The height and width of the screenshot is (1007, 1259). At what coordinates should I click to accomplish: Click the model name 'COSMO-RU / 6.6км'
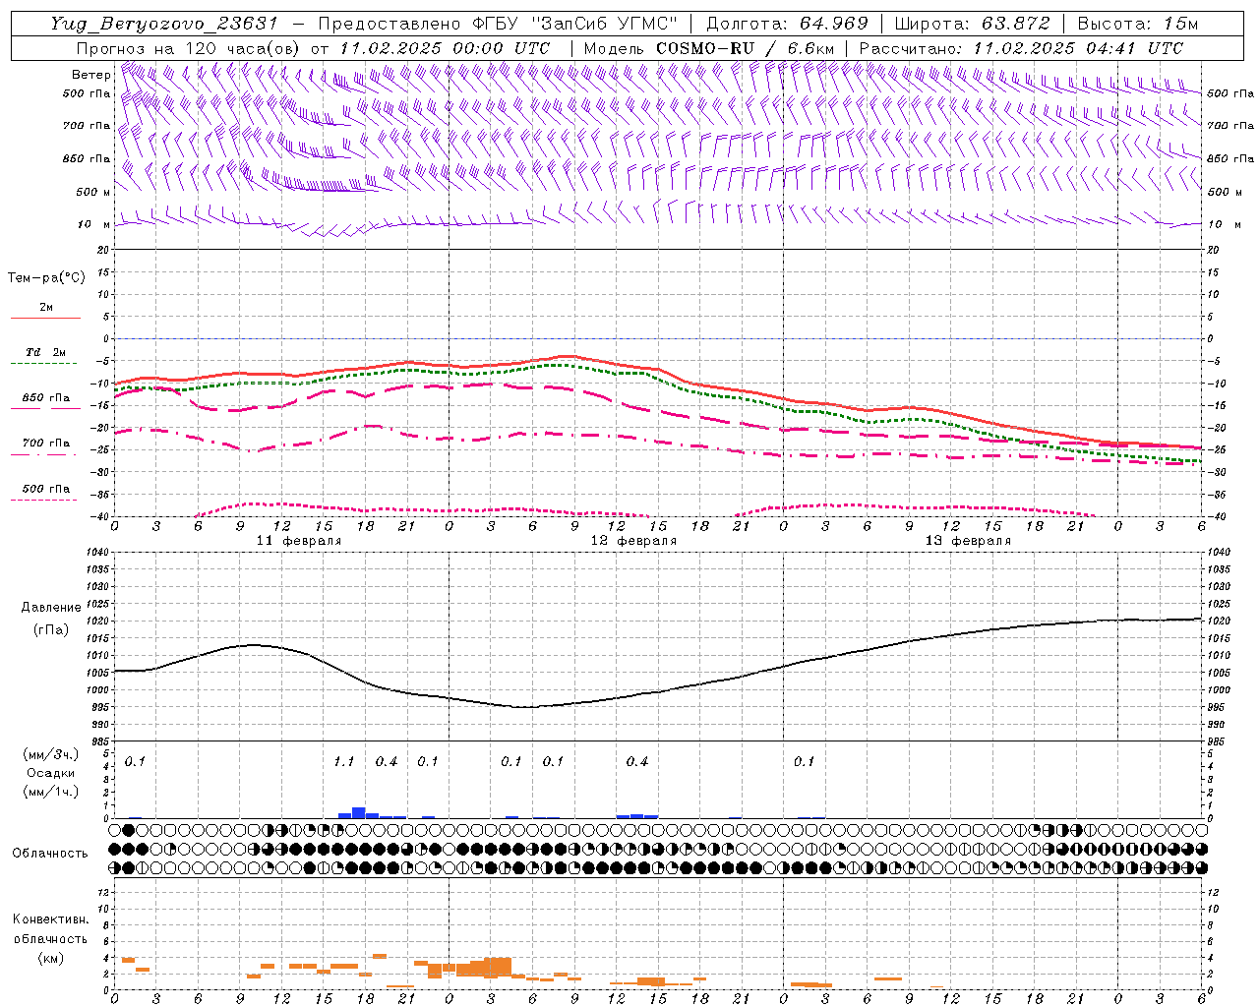(745, 48)
